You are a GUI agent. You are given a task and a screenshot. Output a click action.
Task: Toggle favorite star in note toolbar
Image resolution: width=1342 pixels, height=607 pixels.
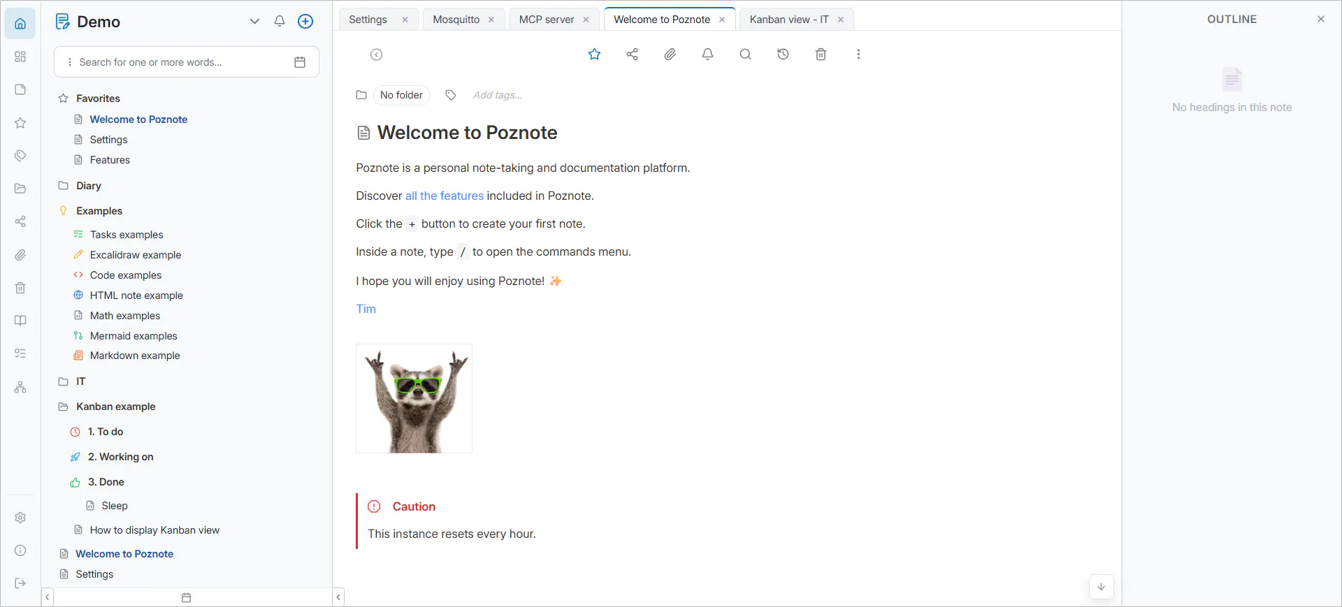click(594, 54)
